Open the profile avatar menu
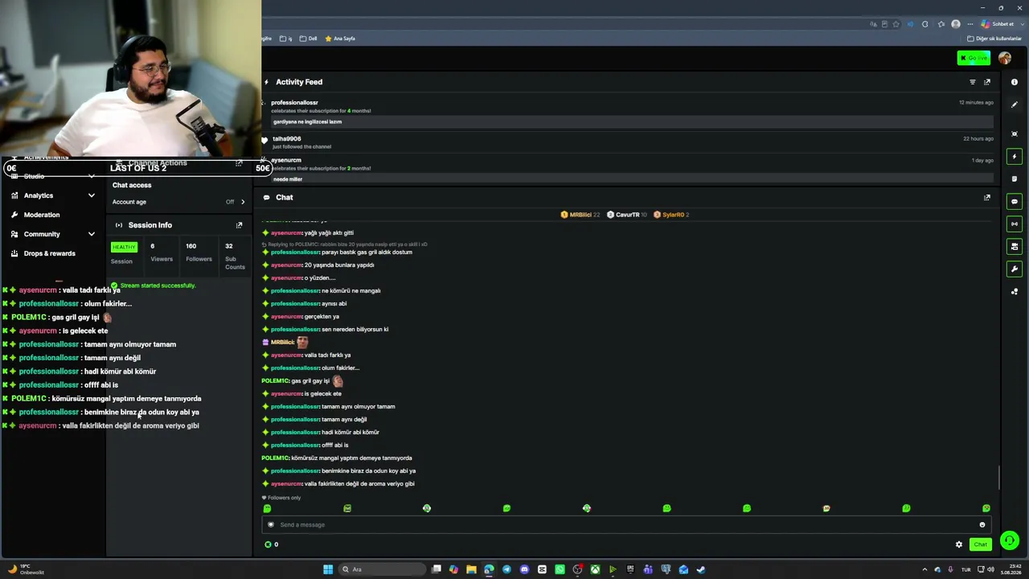Screen dimensions: 1029x579 1005,58
